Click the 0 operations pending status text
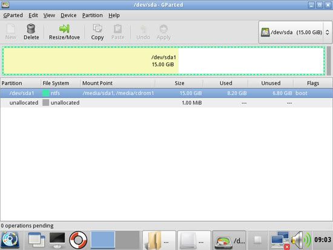This screenshot has height=250, width=333. coord(27,226)
